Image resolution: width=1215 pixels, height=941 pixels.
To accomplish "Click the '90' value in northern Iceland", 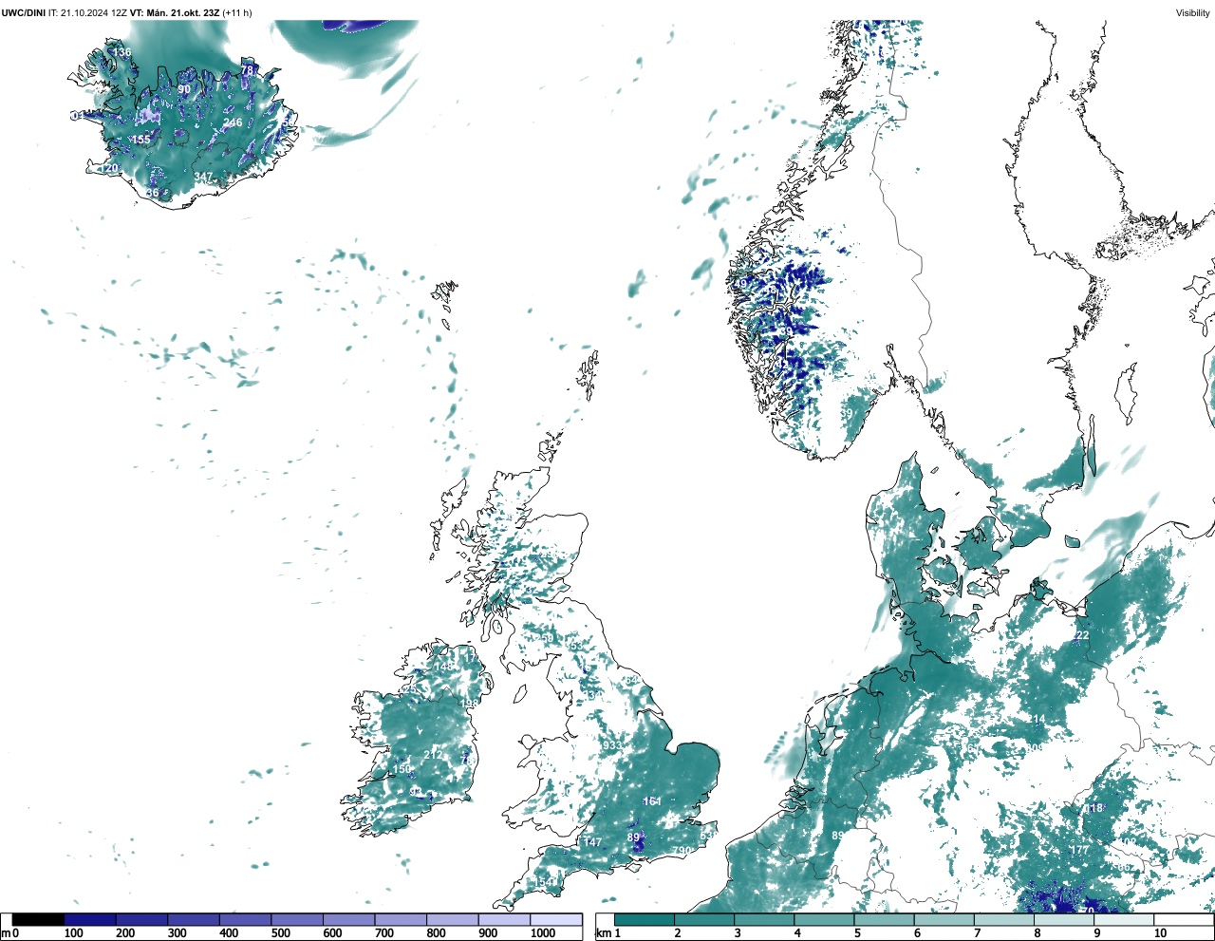I will (x=184, y=89).
